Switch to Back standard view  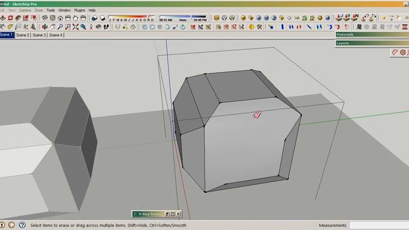coord(75,18)
